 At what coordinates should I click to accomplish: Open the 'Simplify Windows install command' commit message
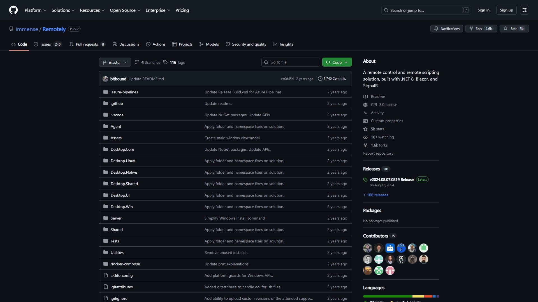pyautogui.click(x=235, y=218)
